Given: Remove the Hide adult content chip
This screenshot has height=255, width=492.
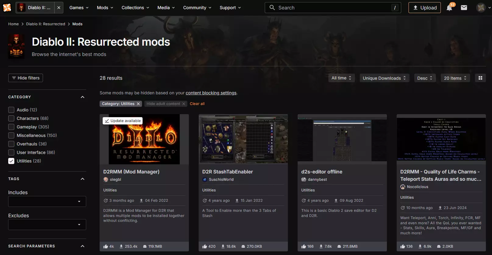Looking at the screenshot, I should (x=184, y=104).
